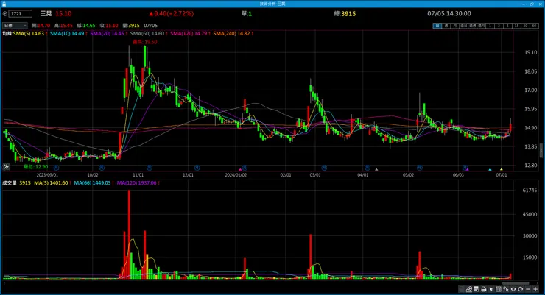Expand the double-chevron panel at chart left
The image size is (545, 295).
[6, 166]
